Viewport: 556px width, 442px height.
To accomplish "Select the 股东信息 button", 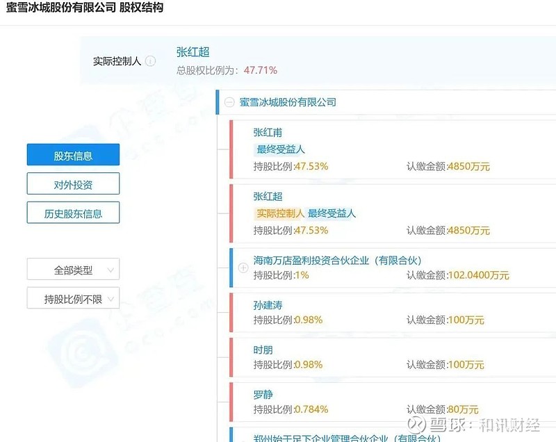I will (73, 155).
